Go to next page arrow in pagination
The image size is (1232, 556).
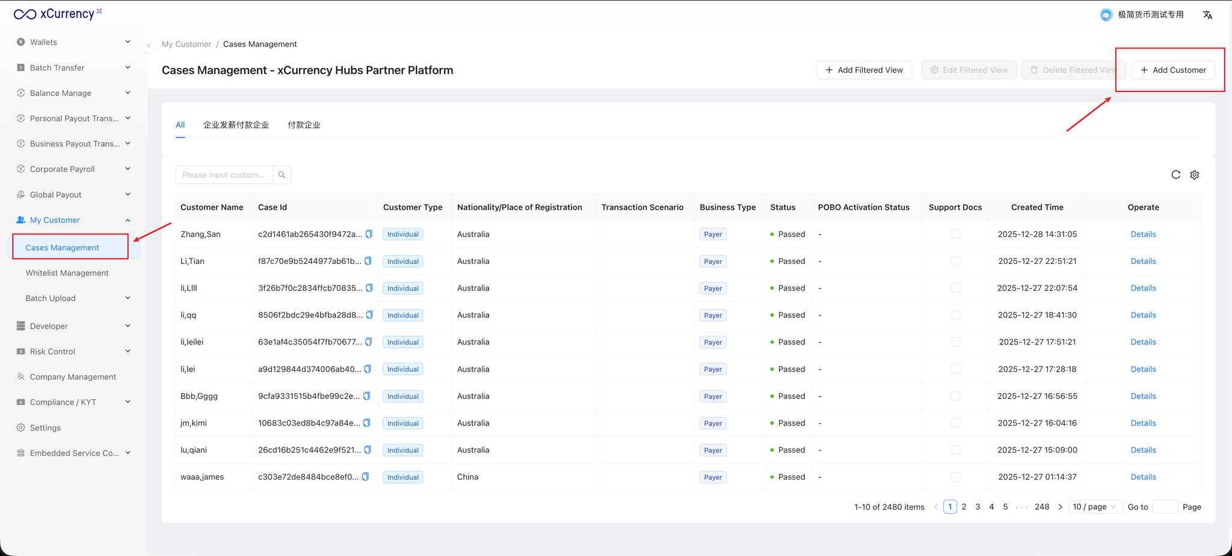[x=1060, y=507]
